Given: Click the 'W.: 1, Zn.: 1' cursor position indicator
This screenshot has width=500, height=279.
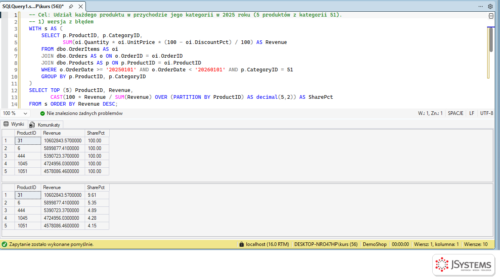Looking at the screenshot, I should (430, 113).
